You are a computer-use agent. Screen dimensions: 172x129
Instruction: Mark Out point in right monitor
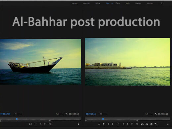[112, 124]
